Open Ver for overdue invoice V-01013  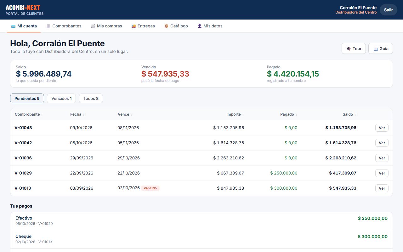click(382, 188)
